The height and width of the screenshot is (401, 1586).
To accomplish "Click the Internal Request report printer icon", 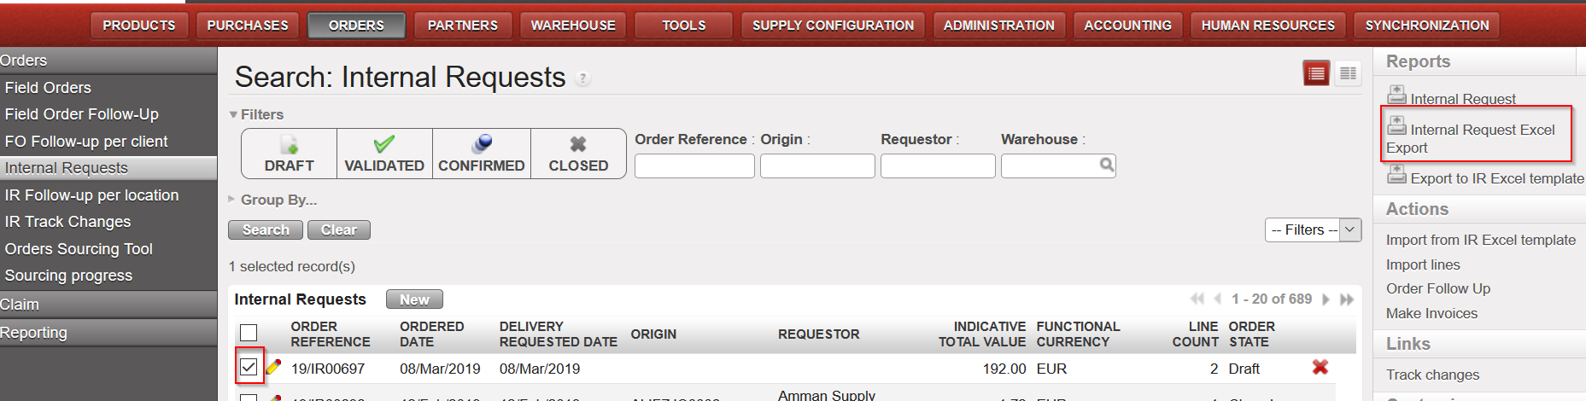I will point(1396,95).
